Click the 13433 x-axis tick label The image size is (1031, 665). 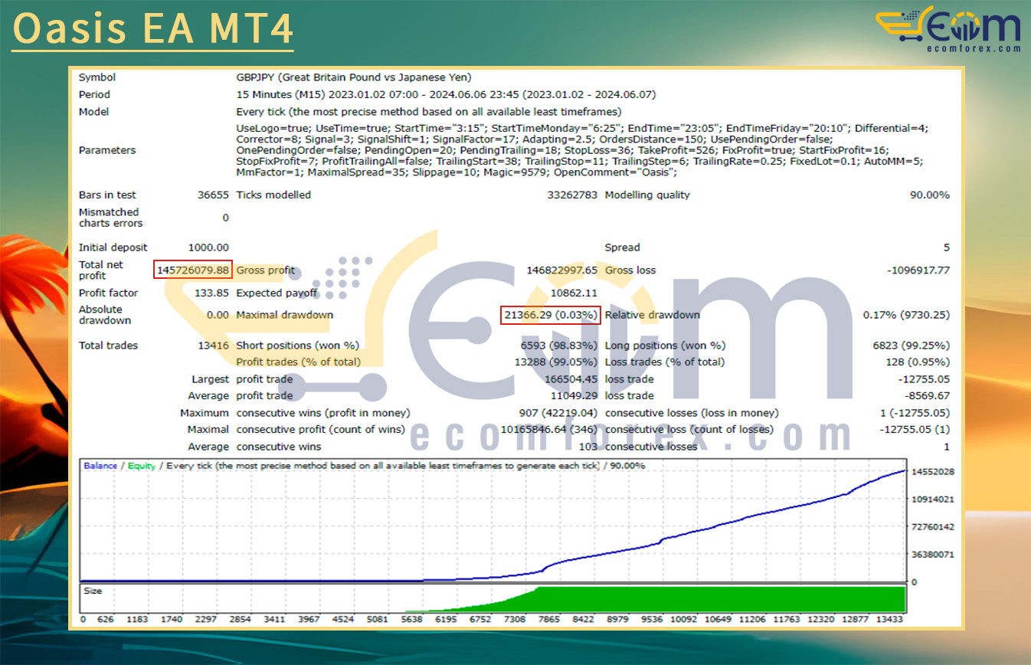pyautogui.click(x=891, y=619)
